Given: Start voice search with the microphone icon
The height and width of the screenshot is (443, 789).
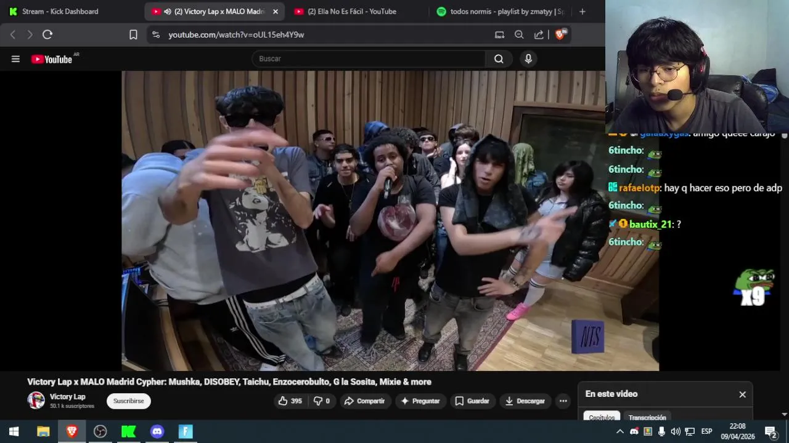Looking at the screenshot, I should [x=528, y=59].
